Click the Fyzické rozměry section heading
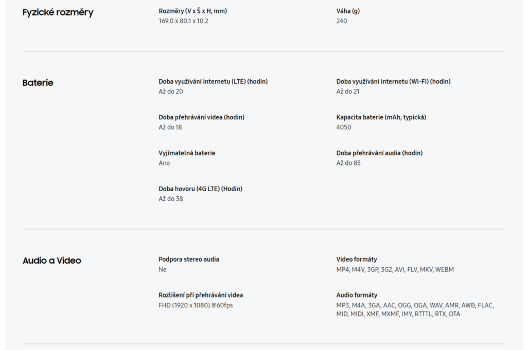This screenshot has width=527, height=350. (58, 12)
